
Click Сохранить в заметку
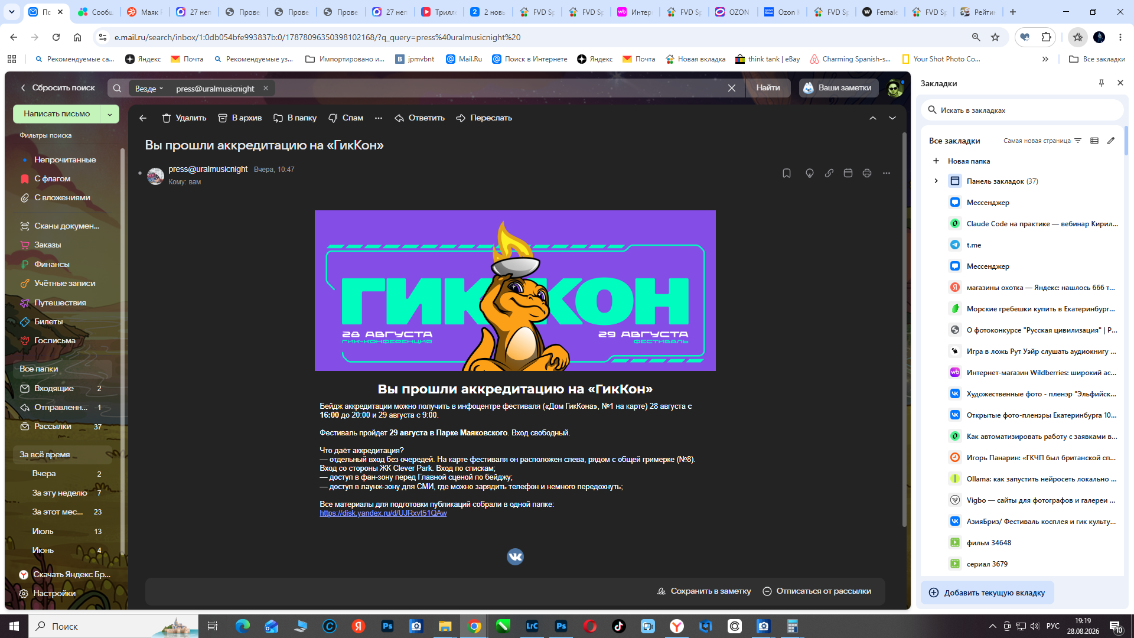pos(704,591)
